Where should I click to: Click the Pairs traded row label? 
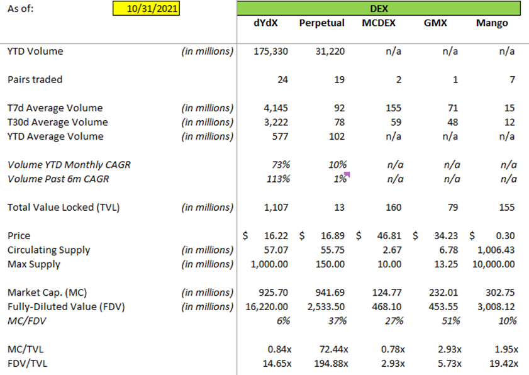35,80
